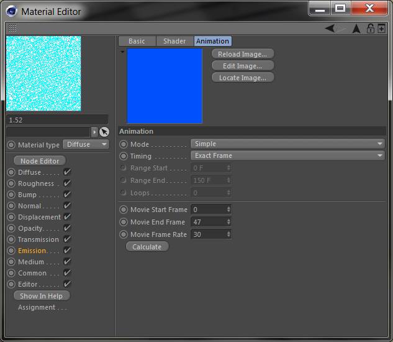Collapse the image preview disclosure triangle
393x342 pixels.
click(122, 52)
